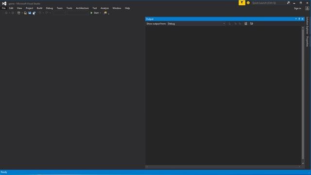The width and height of the screenshot is (311, 175).
Task: Click the Output panel scroll up arrow
Action: [303, 28]
